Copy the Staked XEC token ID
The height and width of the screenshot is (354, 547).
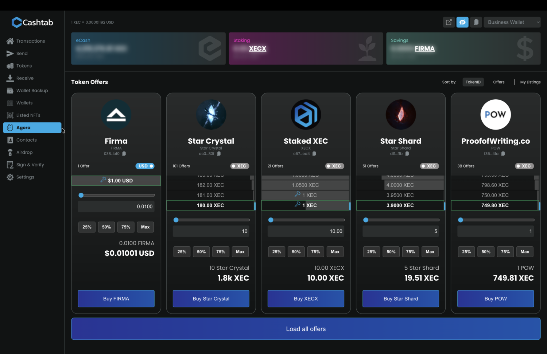tap(314, 154)
